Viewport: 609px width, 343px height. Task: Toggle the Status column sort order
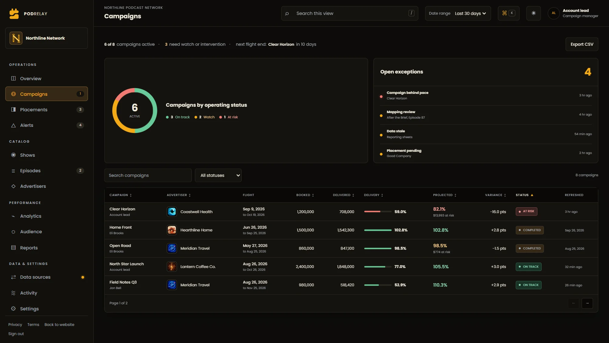(524, 195)
